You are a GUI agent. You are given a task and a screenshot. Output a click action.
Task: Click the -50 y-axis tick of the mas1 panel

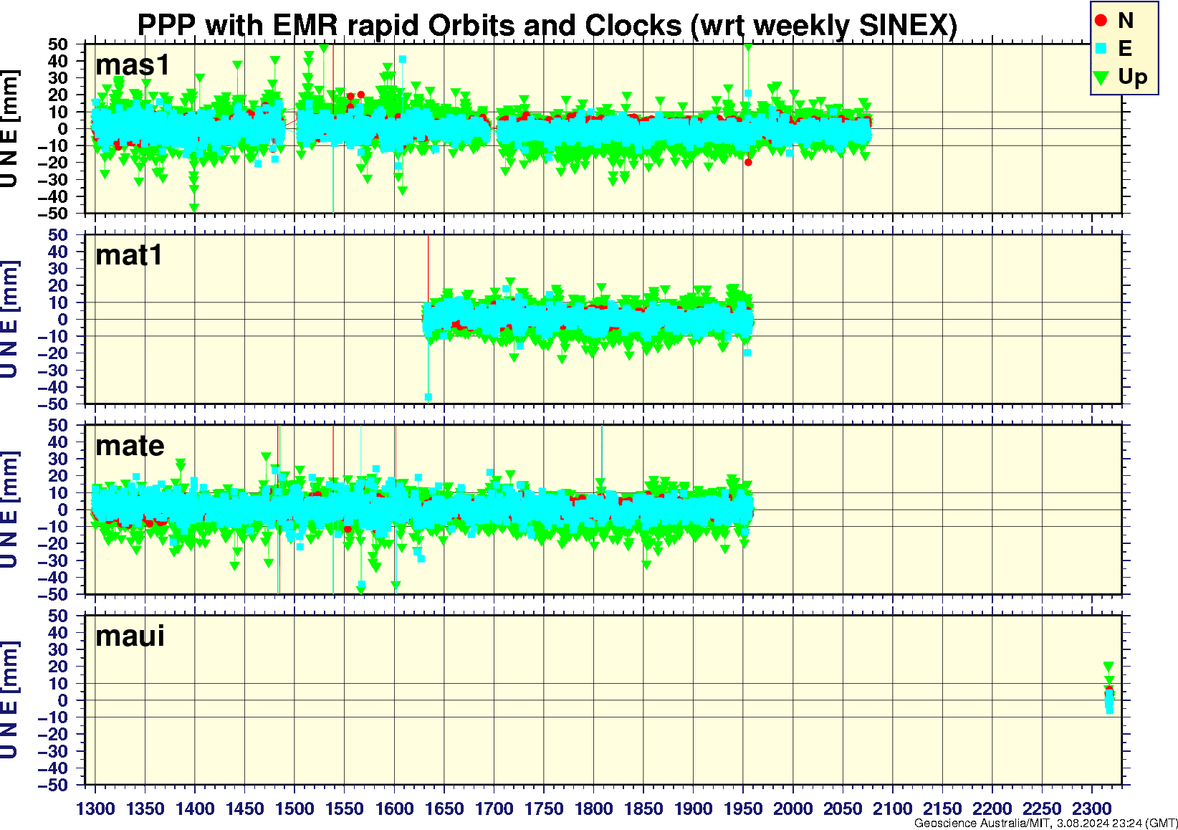pyautogui.click(x=54, y=214)
